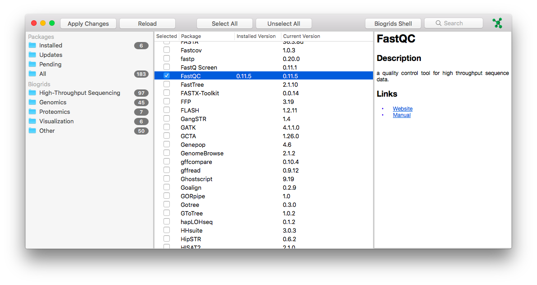Click the Genomics folder icon
Viewport: 537px width, 285px height.
[x=32, y=102]
